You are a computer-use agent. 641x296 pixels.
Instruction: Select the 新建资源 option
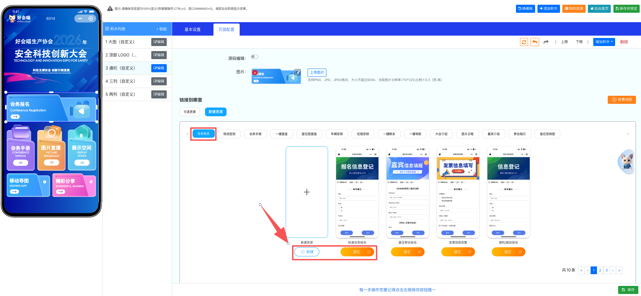215,112
